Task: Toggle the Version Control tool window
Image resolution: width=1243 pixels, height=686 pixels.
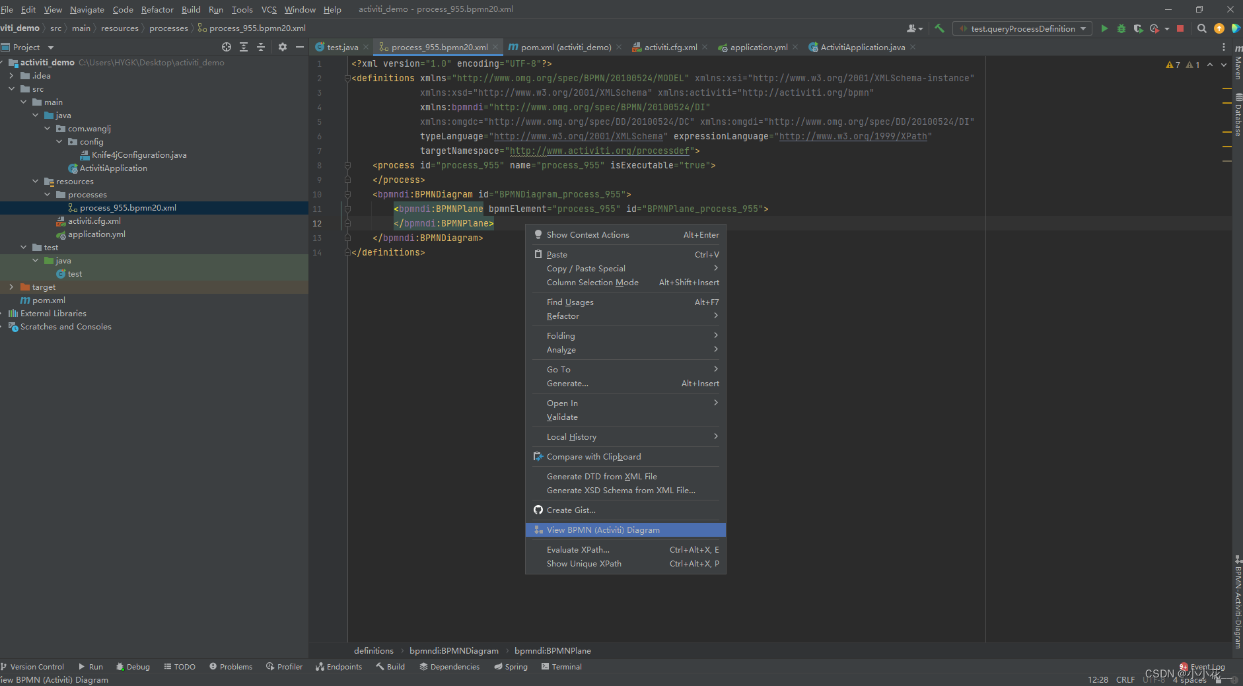Action: click(32, 666)
